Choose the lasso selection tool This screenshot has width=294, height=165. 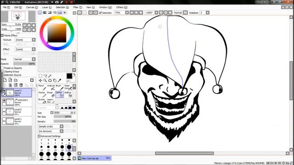[x=45, y=76]
